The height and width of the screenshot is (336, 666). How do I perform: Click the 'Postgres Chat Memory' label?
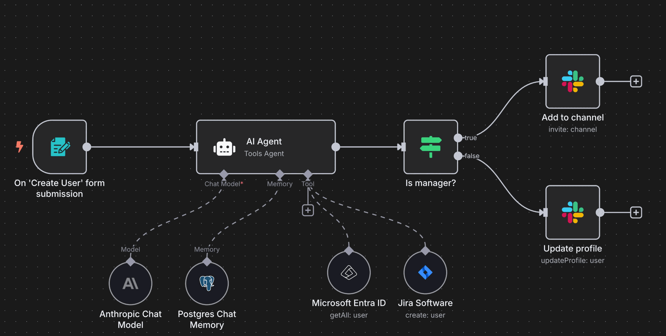coord(207,319)
